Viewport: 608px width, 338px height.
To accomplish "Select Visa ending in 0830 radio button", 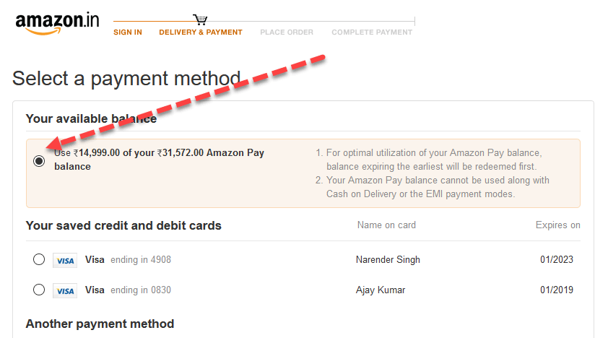I will [39, 290].
